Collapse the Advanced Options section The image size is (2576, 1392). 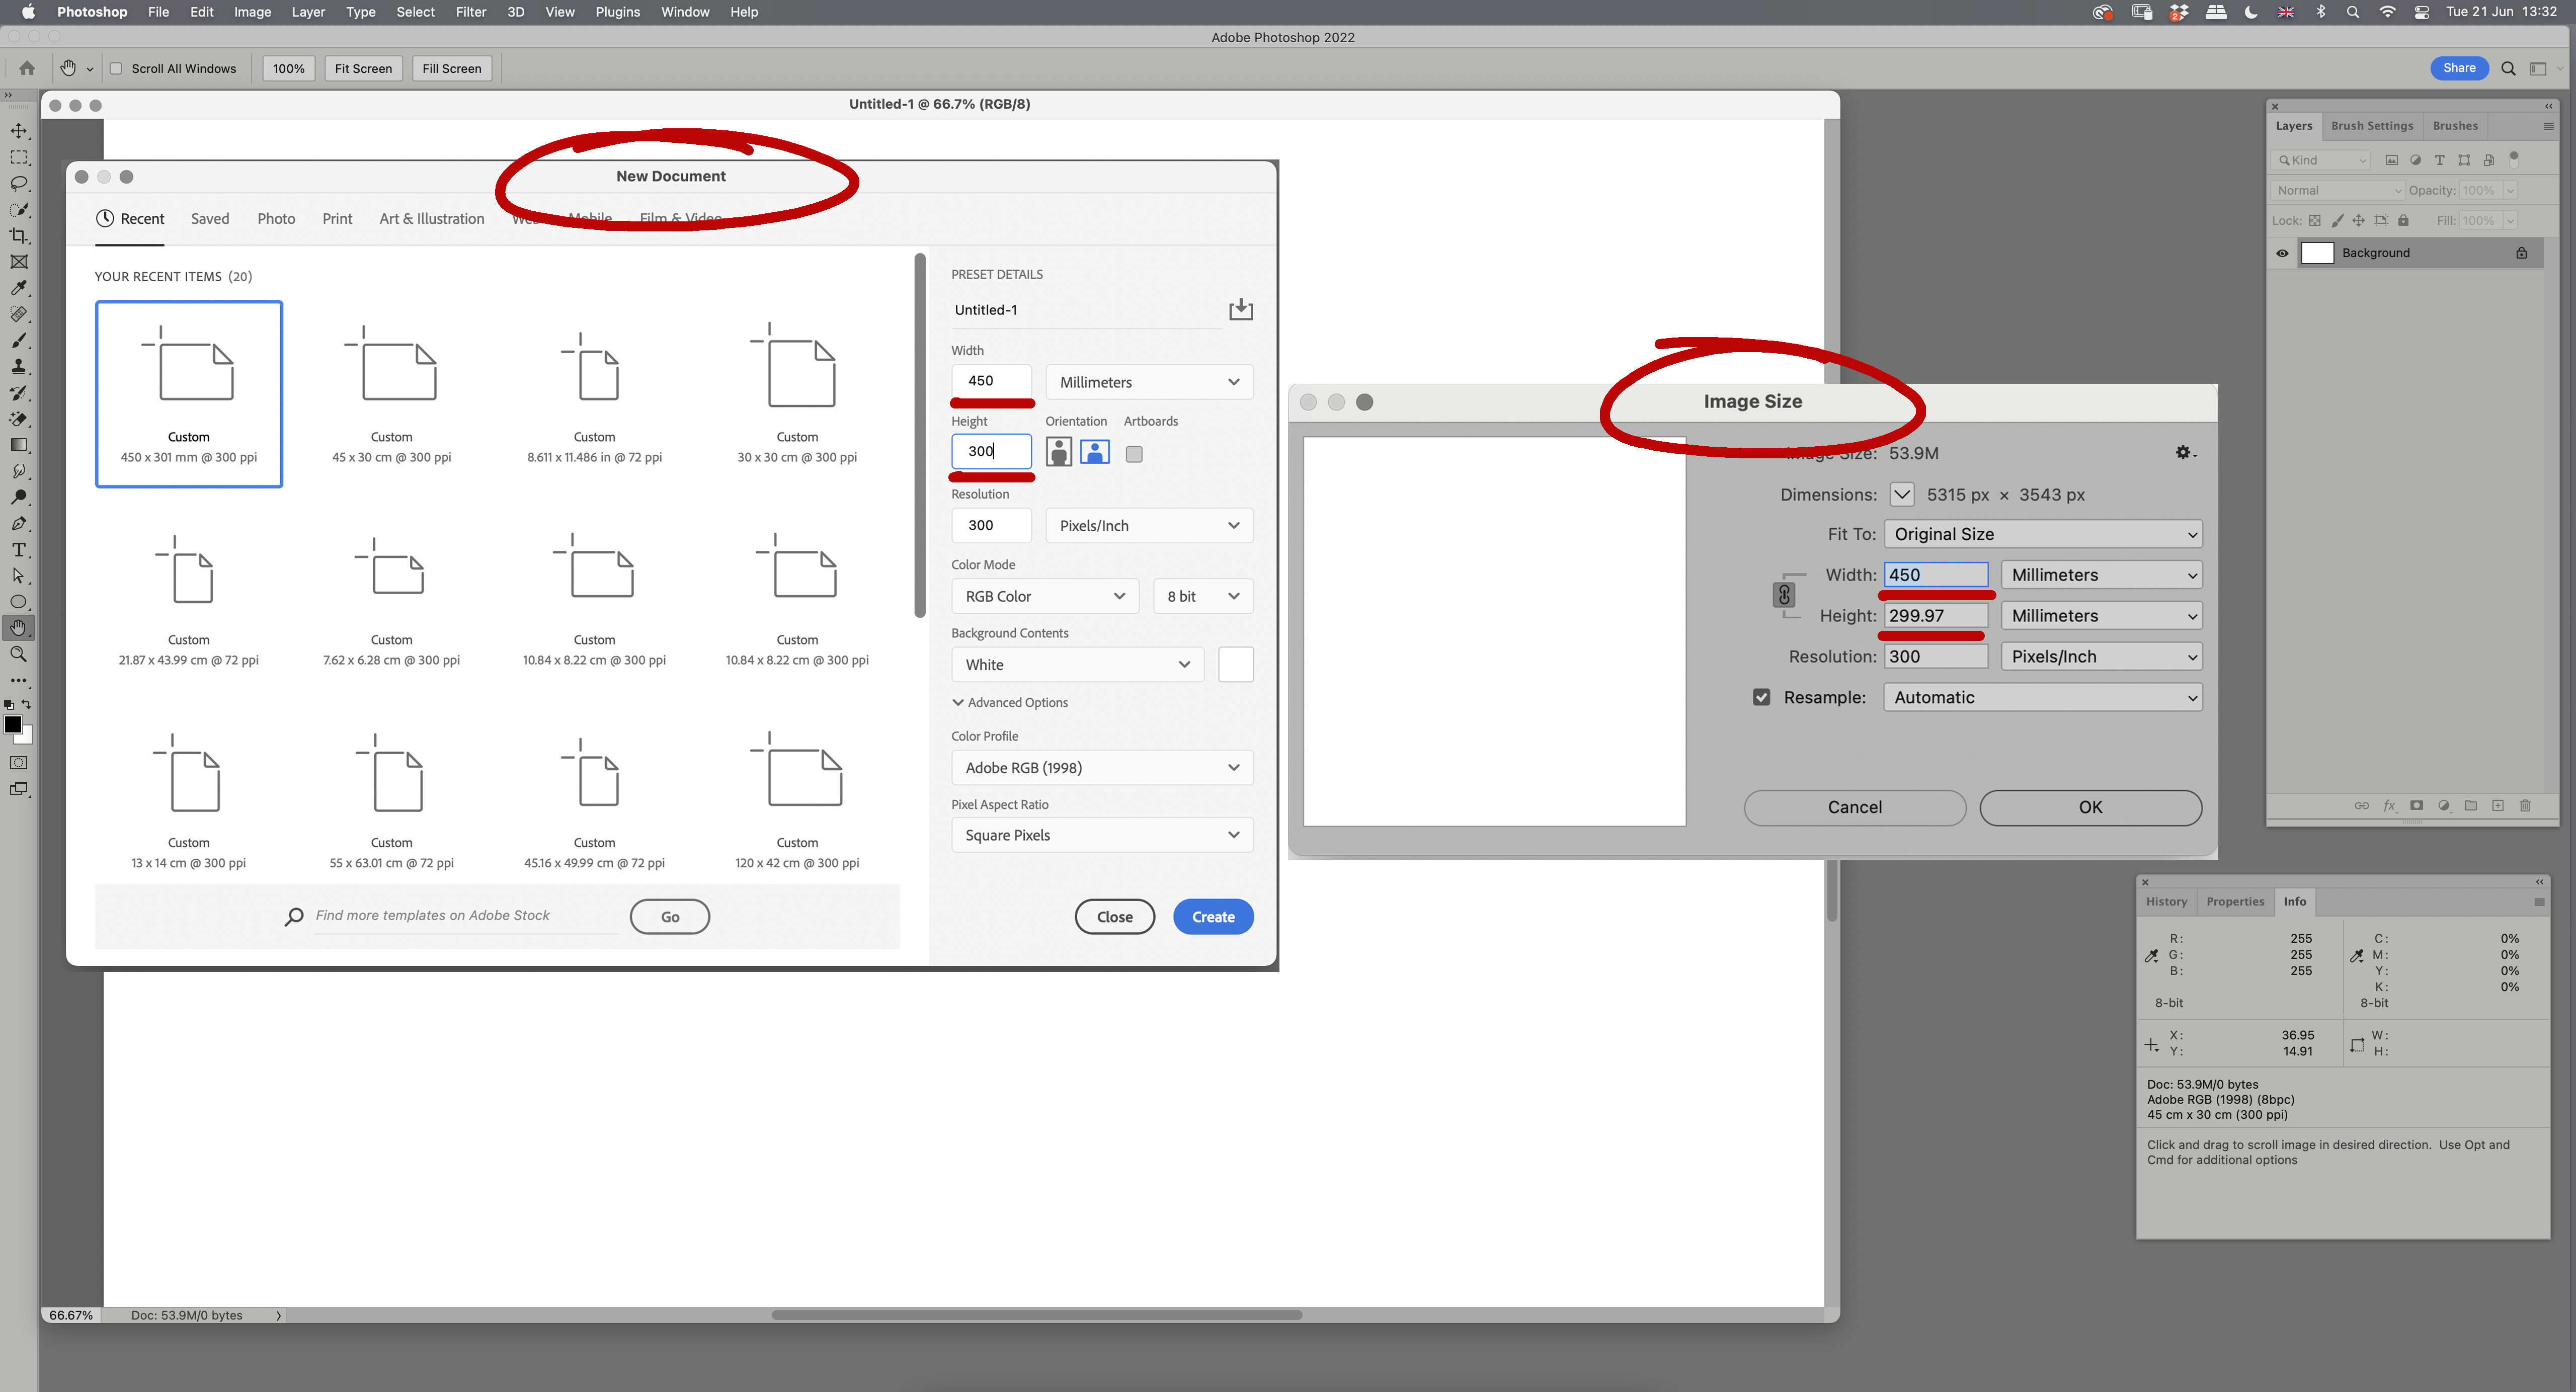pos(1010,703)
